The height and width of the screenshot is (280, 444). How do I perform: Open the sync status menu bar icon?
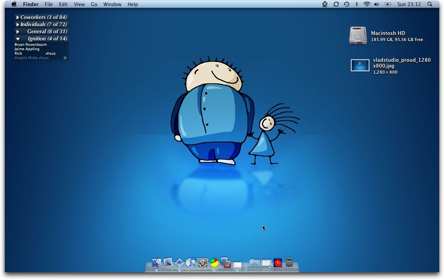tap(336, 4)
